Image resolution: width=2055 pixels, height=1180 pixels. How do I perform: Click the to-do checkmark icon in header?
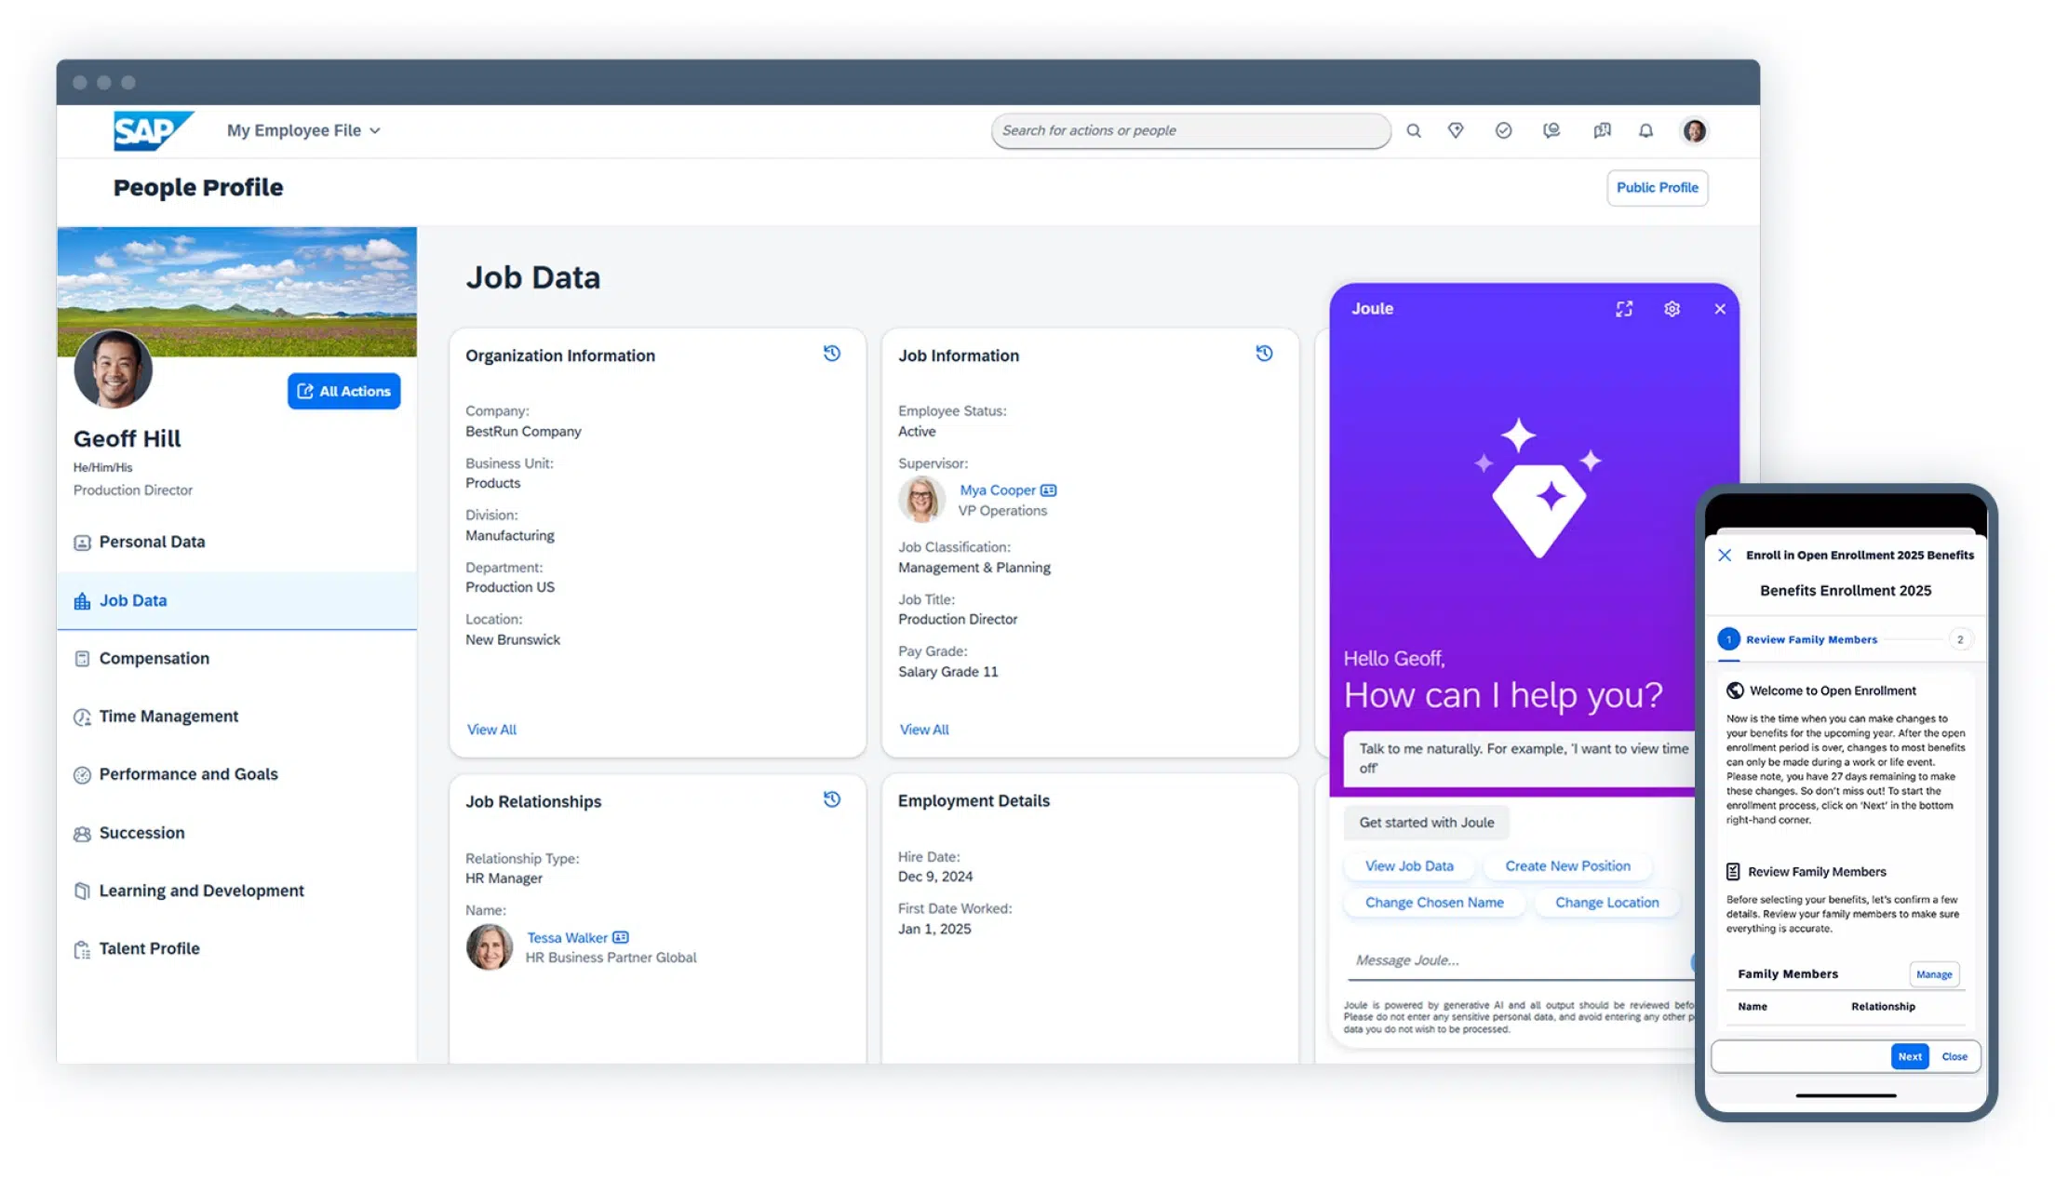pos(1503,131)
